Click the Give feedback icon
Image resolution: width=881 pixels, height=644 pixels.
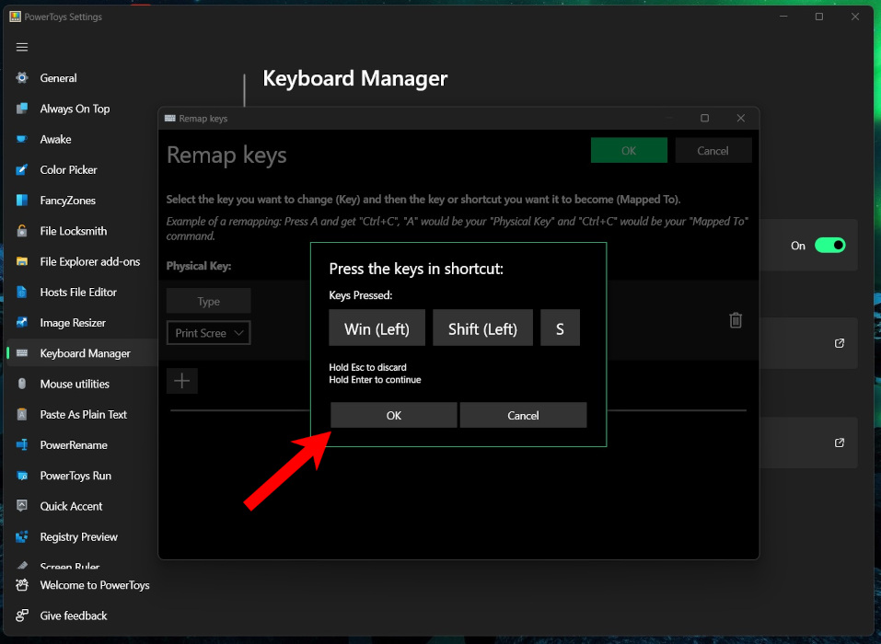tap(21, 615)
